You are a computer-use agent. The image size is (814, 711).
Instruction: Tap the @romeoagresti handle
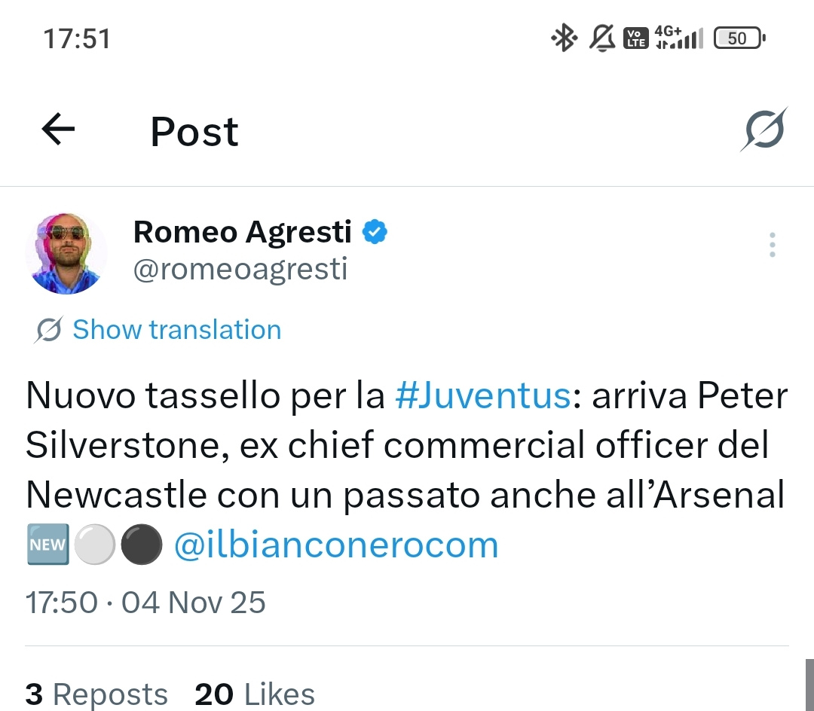coord(240,268)
